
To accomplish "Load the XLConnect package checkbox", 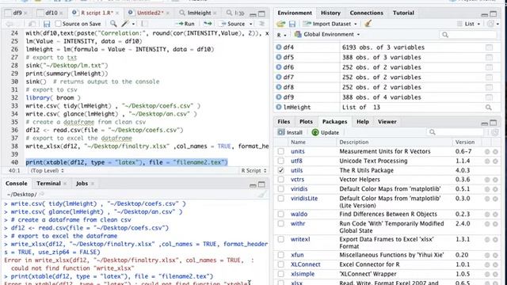I will point(280,264).
